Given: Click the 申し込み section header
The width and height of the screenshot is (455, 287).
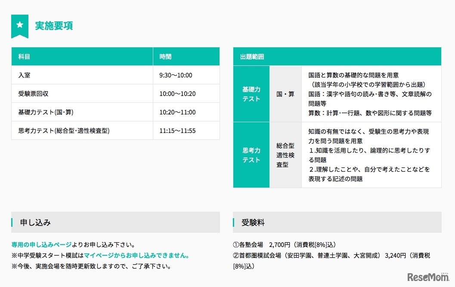Looking at the screenshot, I should [x=34, y=222].
